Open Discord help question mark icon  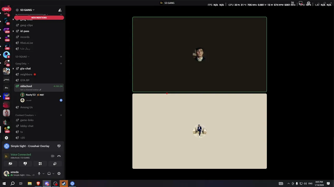pyautogui.click(x=309, y=3)
